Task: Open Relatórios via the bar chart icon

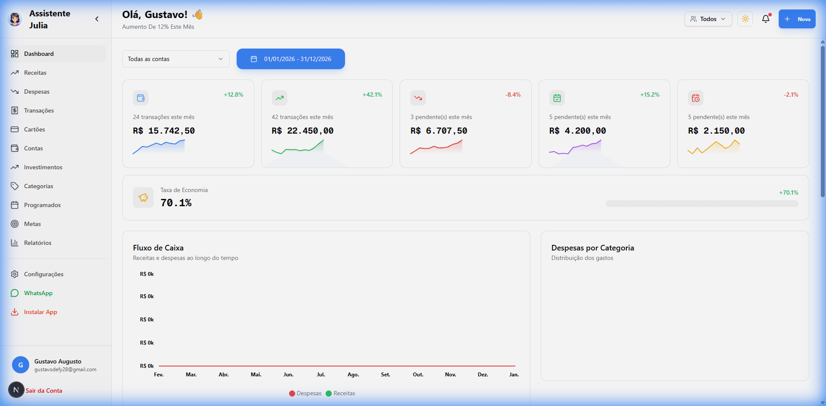Action: (15, 243)
